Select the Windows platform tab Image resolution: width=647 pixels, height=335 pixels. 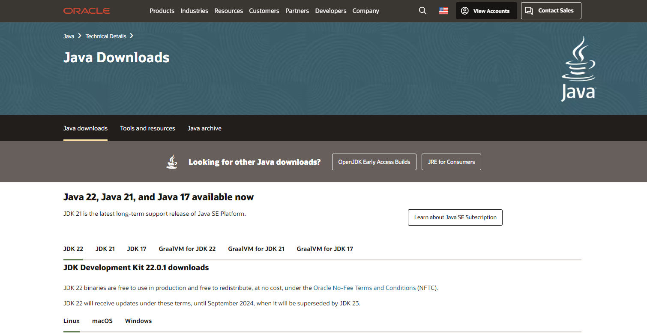coord(138,321)
